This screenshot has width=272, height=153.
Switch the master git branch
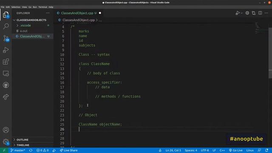(18, 150)
